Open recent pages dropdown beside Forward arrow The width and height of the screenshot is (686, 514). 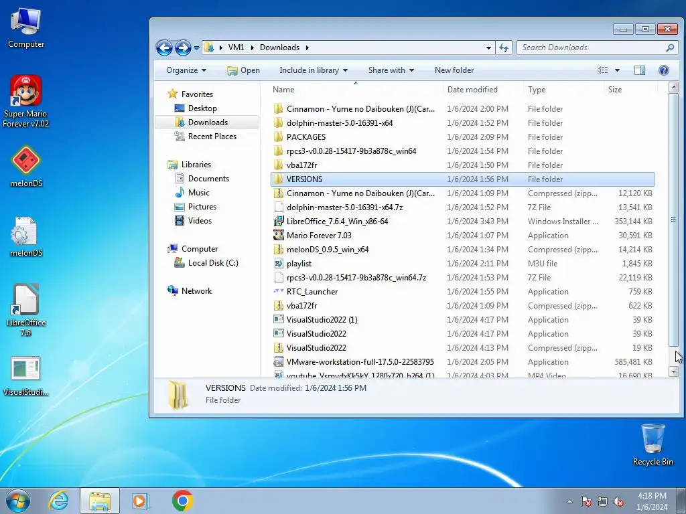(x=196, y=48)
